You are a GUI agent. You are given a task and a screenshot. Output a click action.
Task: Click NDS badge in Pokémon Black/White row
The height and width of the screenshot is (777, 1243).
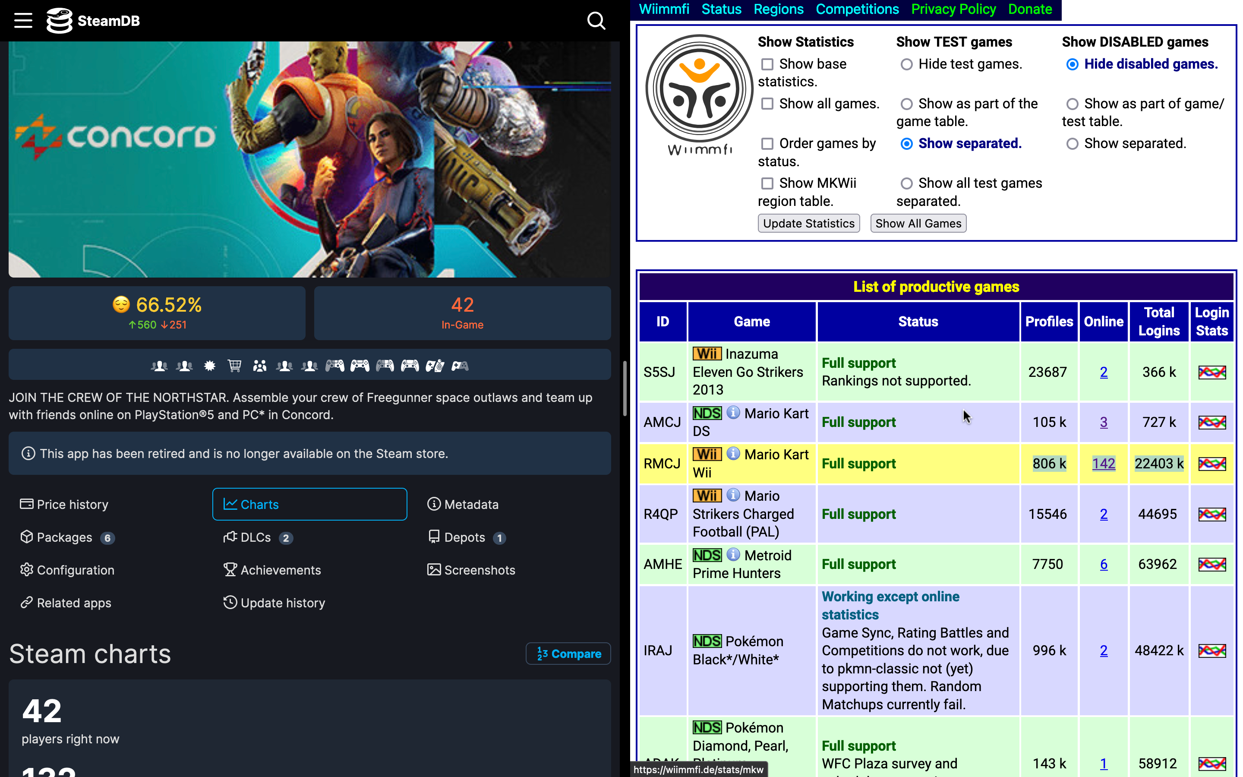pyautogui.click(x=707, y=641)
